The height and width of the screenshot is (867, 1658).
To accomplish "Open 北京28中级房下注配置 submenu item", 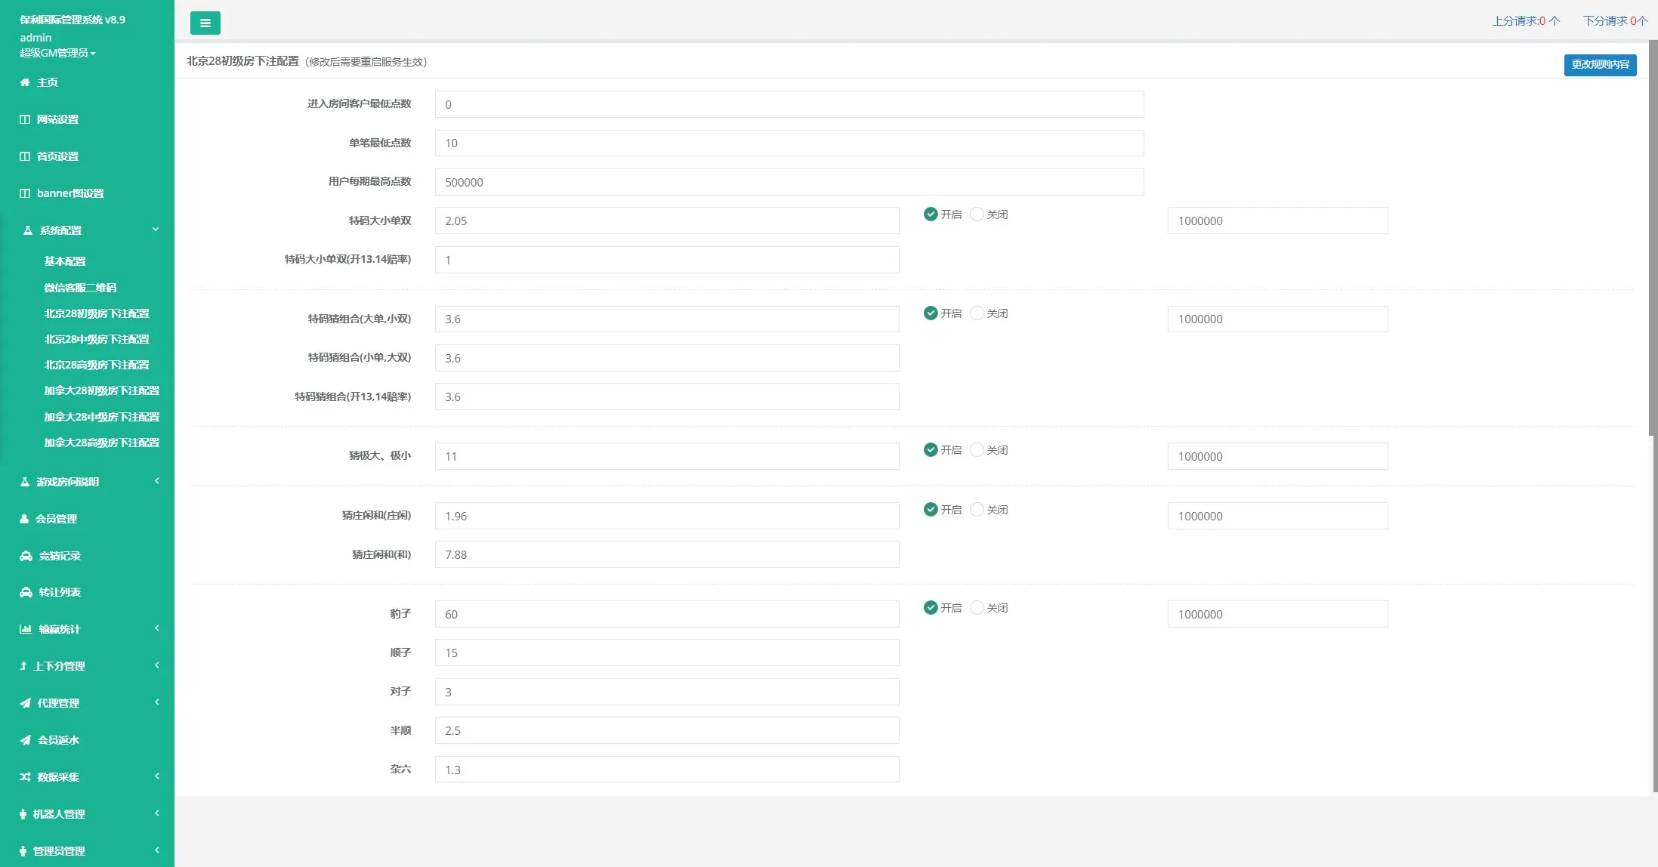I will [x=97, y=339].
